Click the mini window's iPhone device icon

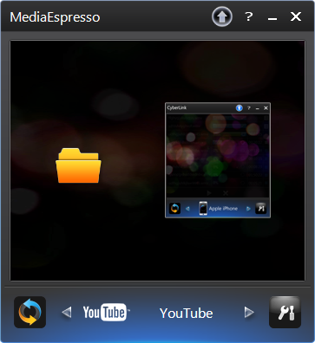(203, 208)
